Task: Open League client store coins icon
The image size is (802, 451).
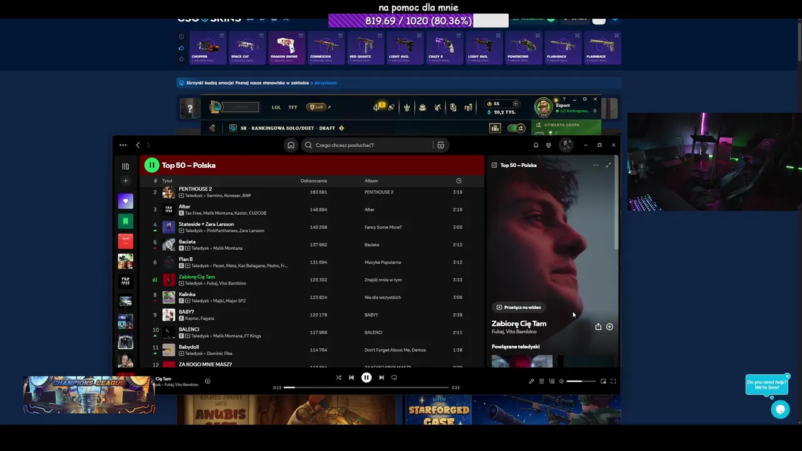Action: (x=468, y=107)
